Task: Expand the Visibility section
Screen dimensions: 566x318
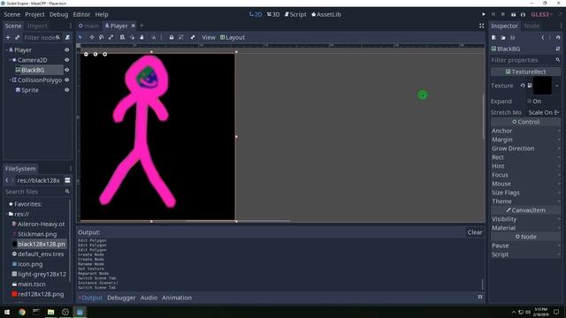Action: [525, 219]
